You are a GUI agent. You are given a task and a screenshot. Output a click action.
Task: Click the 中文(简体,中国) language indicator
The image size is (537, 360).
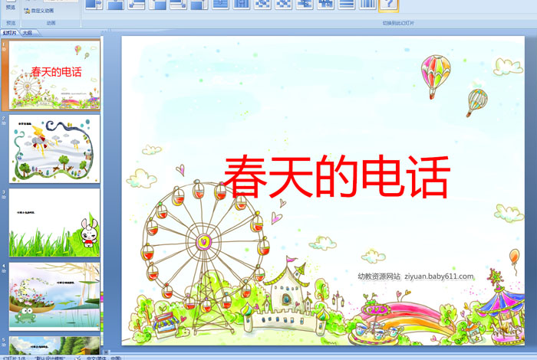tap(104, 358)
